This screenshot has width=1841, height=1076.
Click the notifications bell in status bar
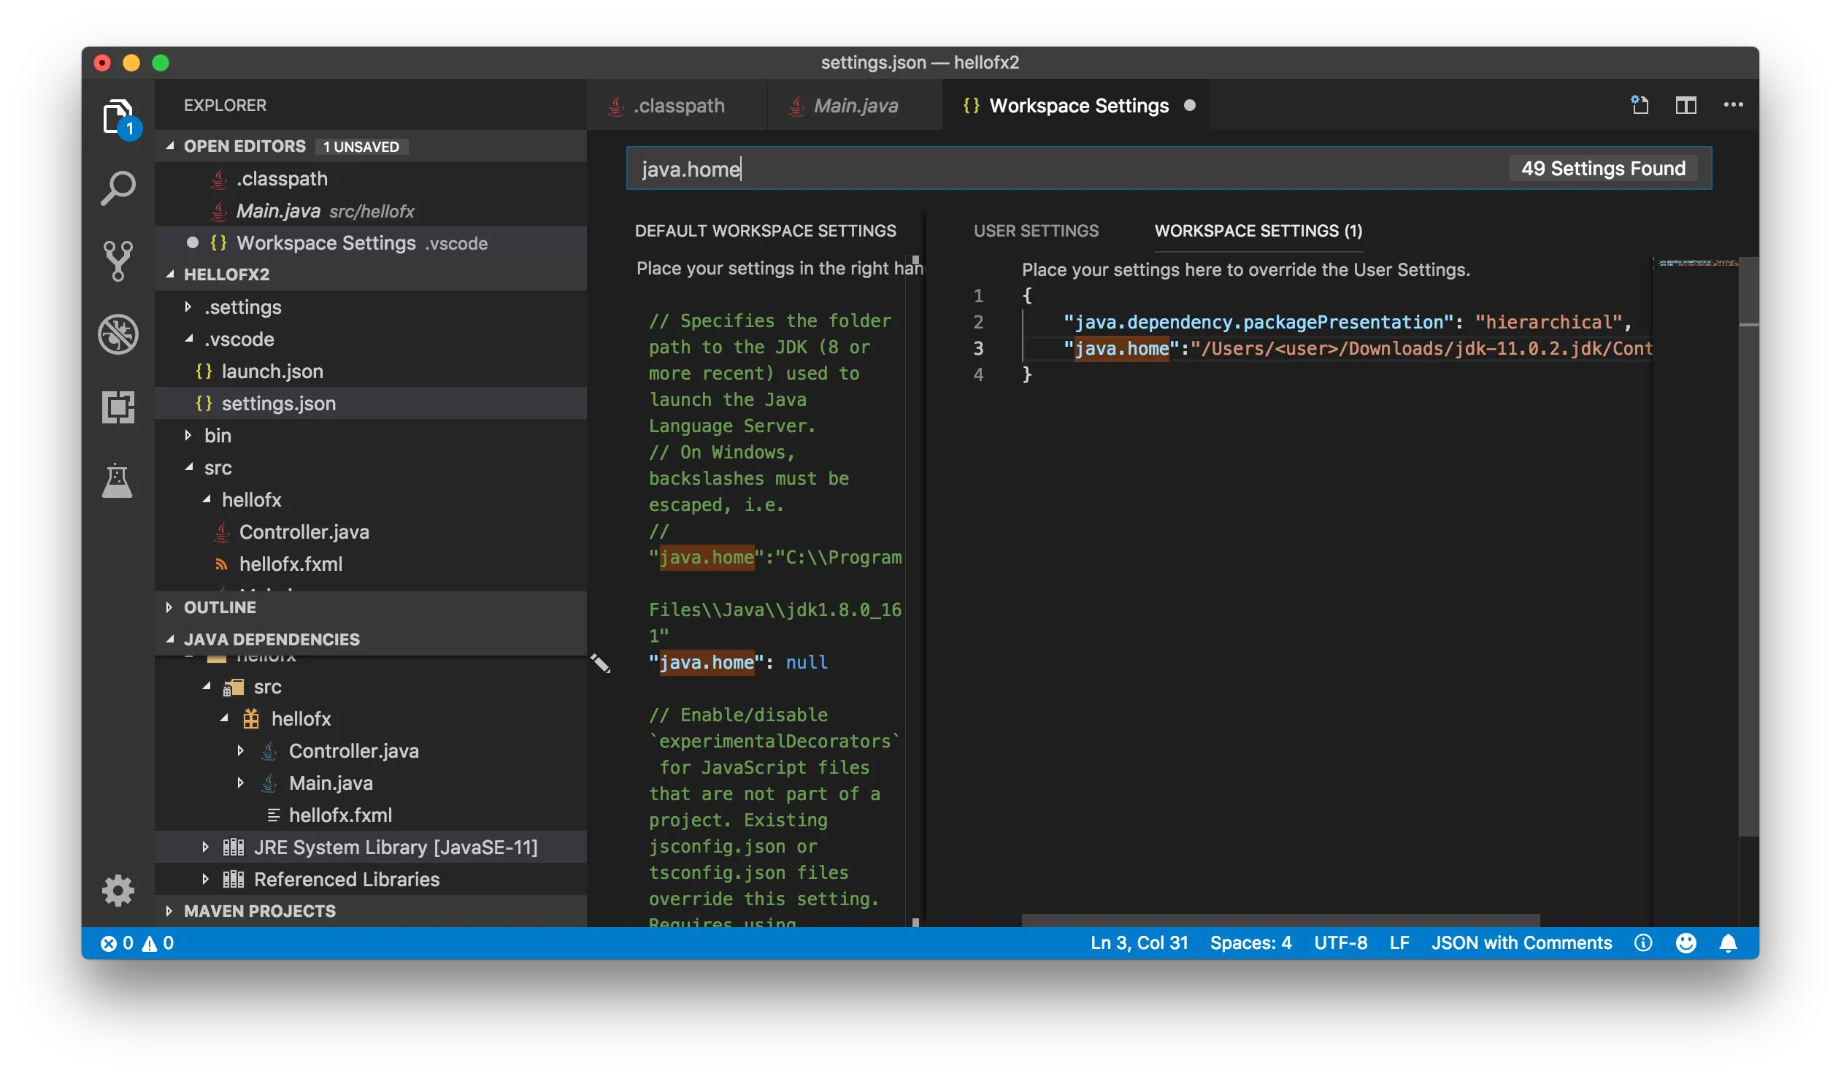pos(1728,943)
